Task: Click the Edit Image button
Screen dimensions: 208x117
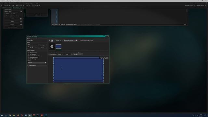Action: pyautogui.click(x=42, y=45)
